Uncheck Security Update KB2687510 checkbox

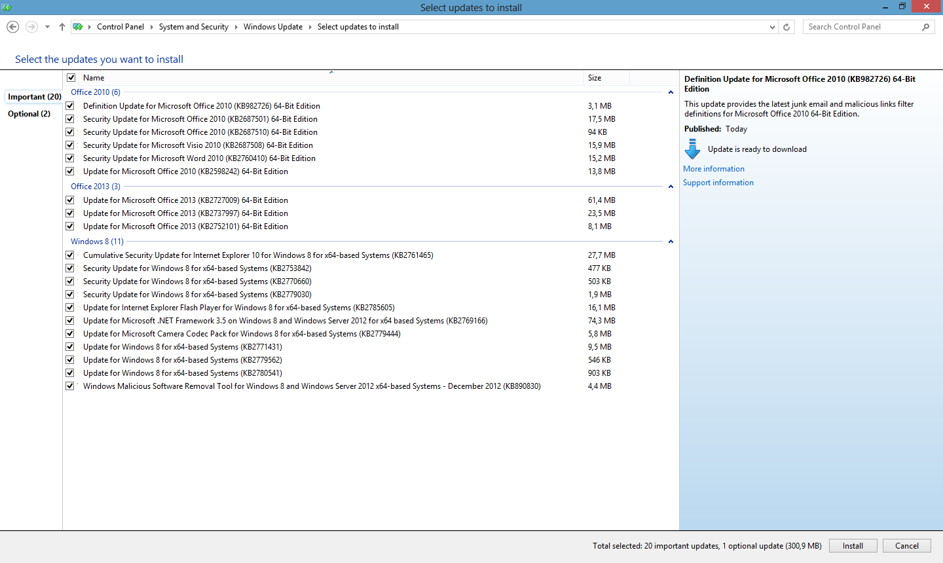[70, 132]
